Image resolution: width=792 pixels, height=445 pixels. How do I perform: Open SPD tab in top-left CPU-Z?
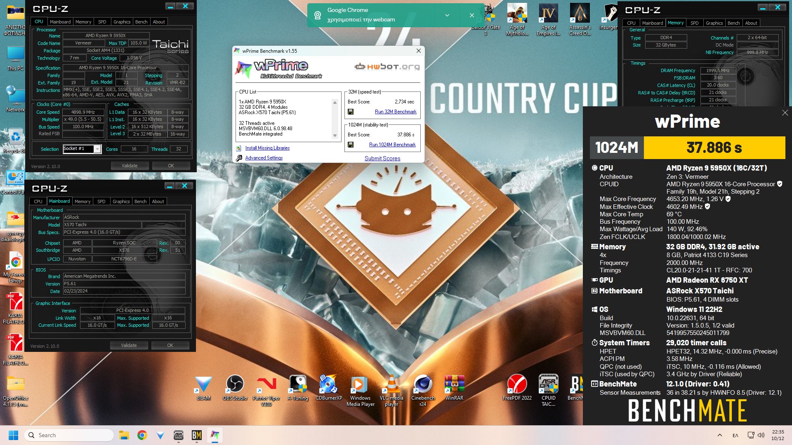102,22
